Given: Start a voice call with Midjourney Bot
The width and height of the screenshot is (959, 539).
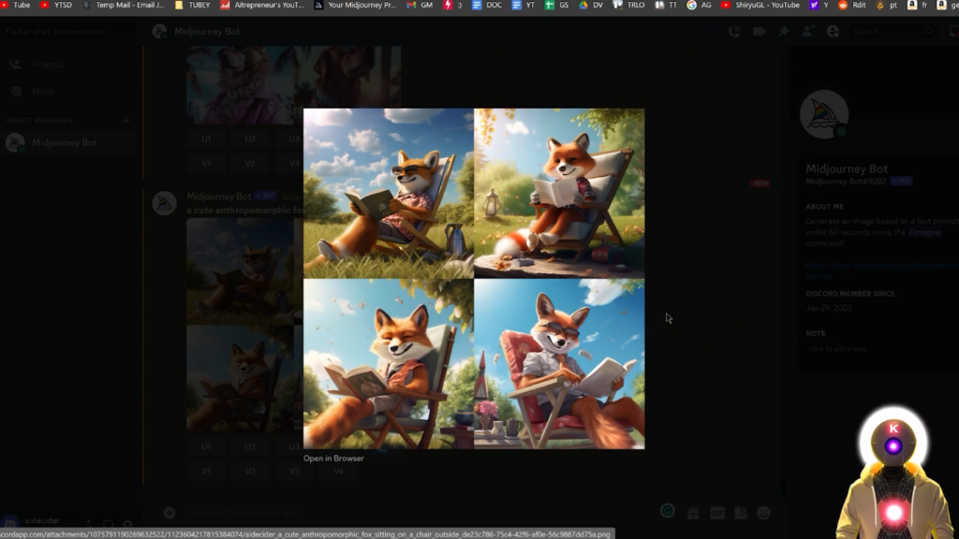Looking at the screenshot, I should tap(734, 31).
